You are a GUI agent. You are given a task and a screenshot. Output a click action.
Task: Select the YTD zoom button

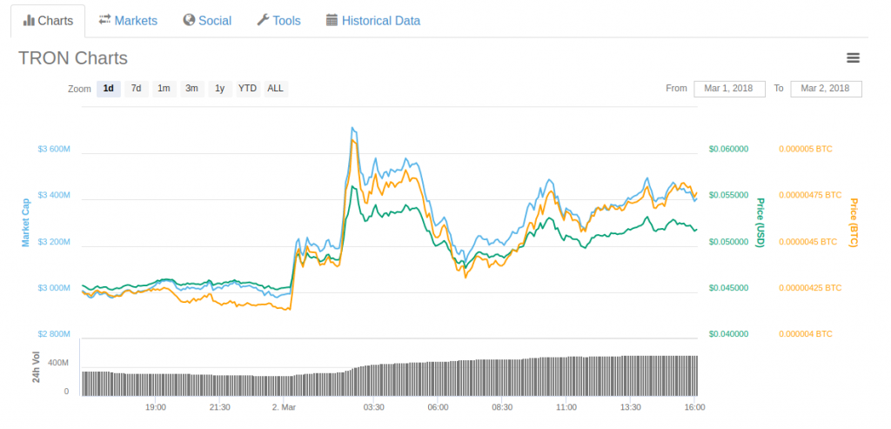(x=247, y=89)
